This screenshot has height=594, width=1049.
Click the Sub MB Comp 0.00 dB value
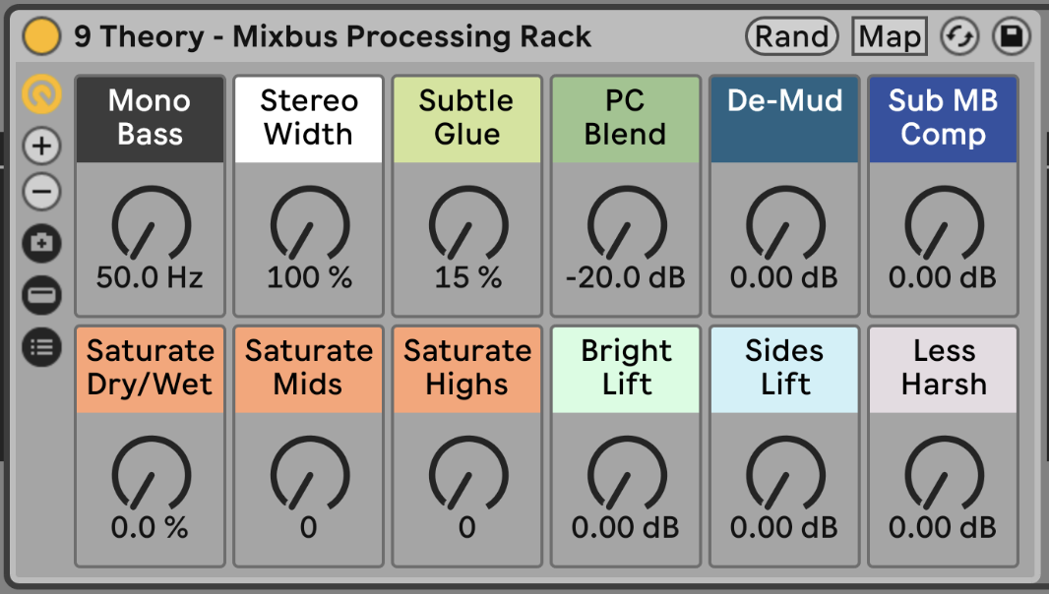pos(943,277)
